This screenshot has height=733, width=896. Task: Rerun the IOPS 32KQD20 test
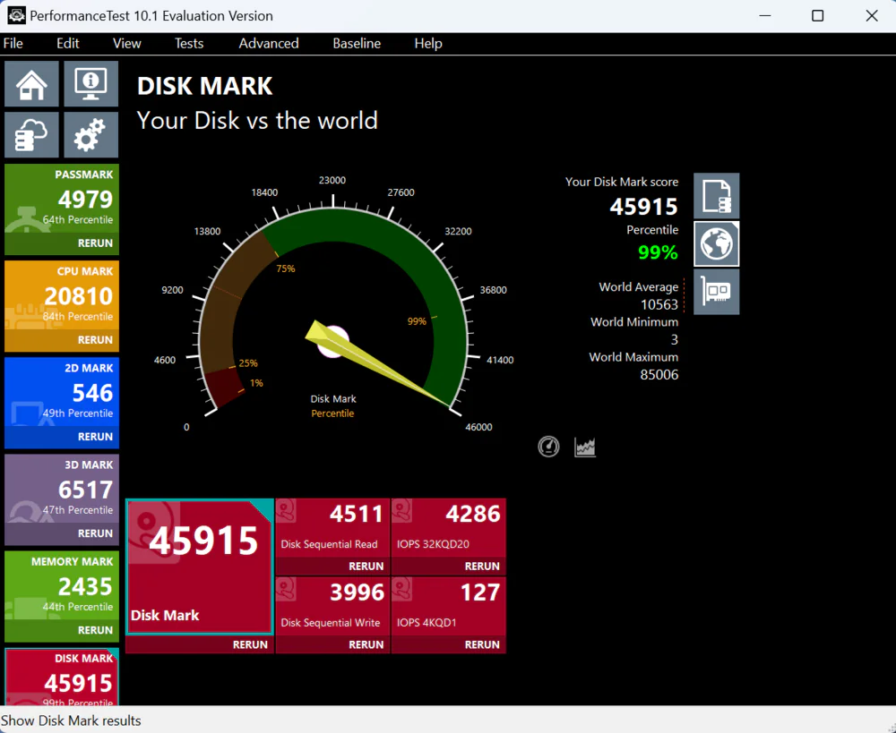482,567
